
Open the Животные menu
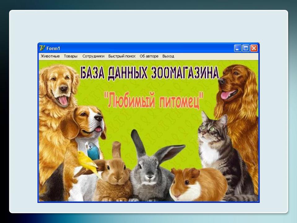point(50,56)
